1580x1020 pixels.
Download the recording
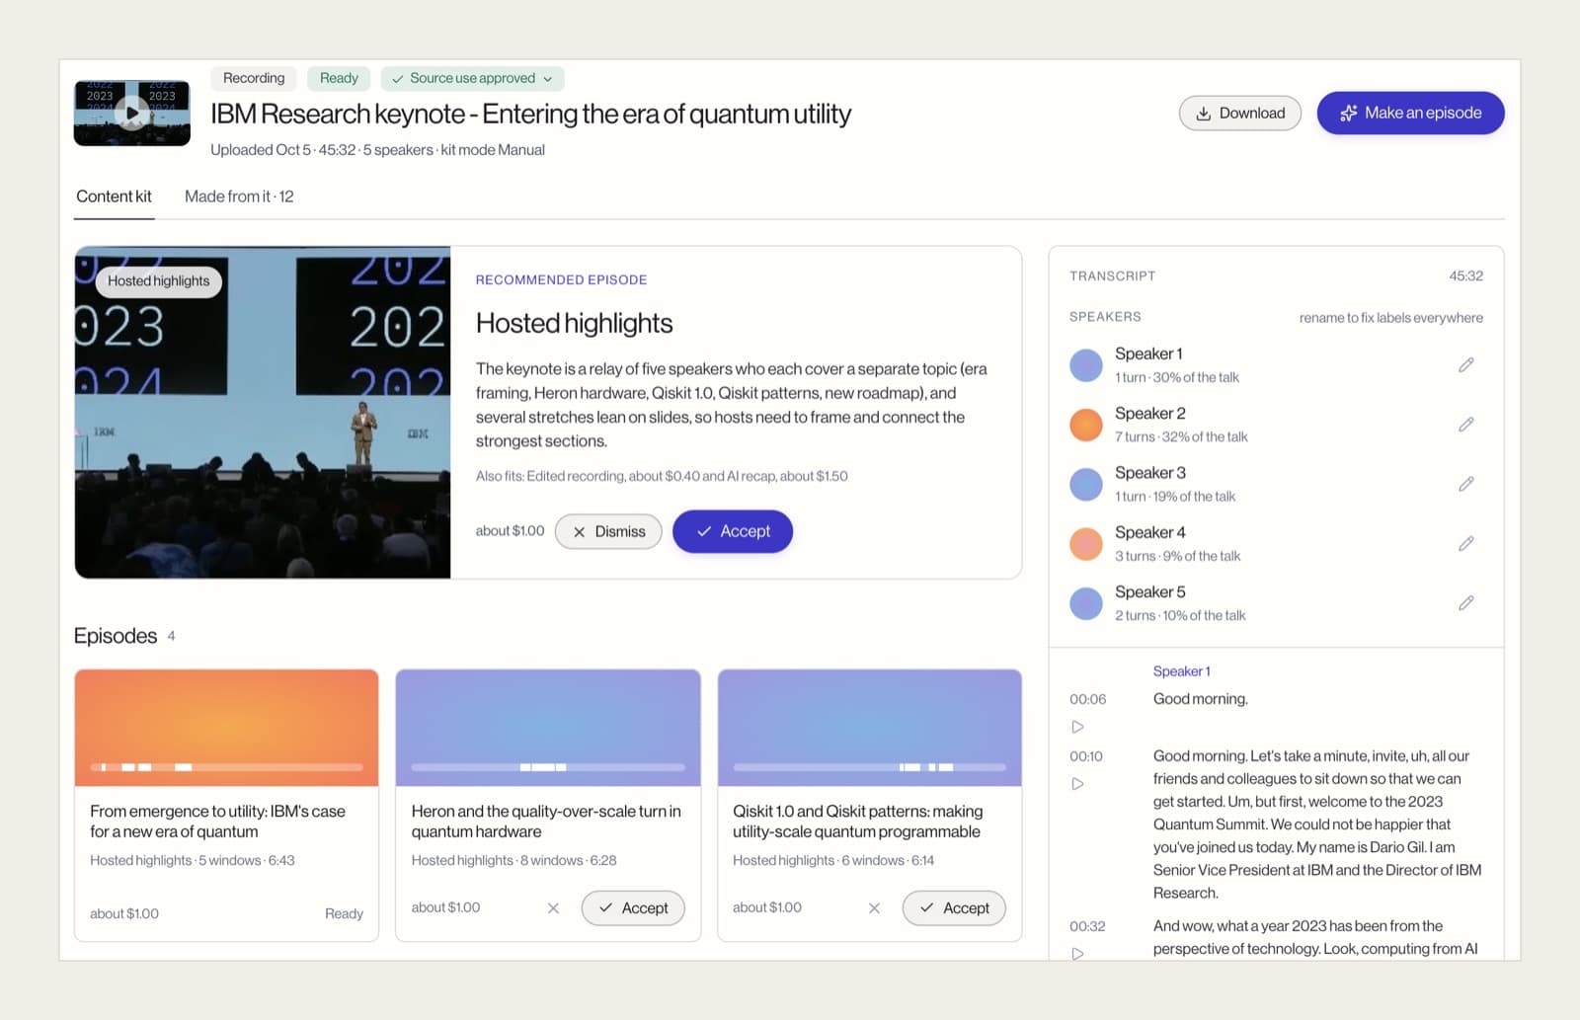click(x=1240, y=113)
